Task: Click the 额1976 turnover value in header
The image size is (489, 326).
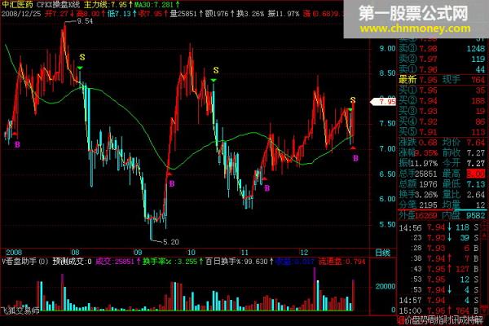Action: point(219,14)
